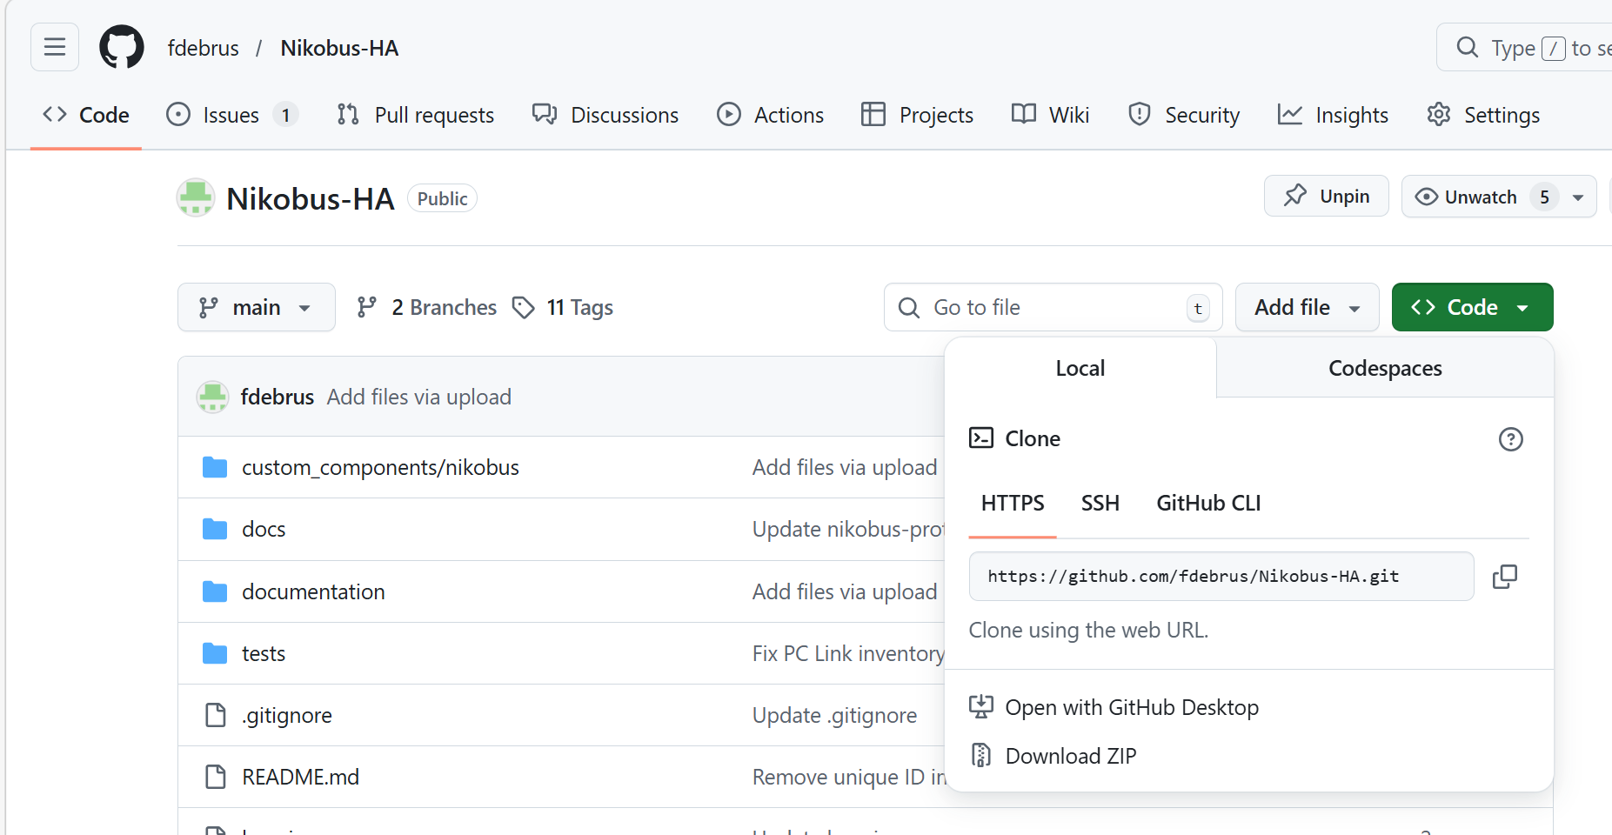
Task: Select the GitHub CLI clone tab
Action: [x=1208, y=504]
